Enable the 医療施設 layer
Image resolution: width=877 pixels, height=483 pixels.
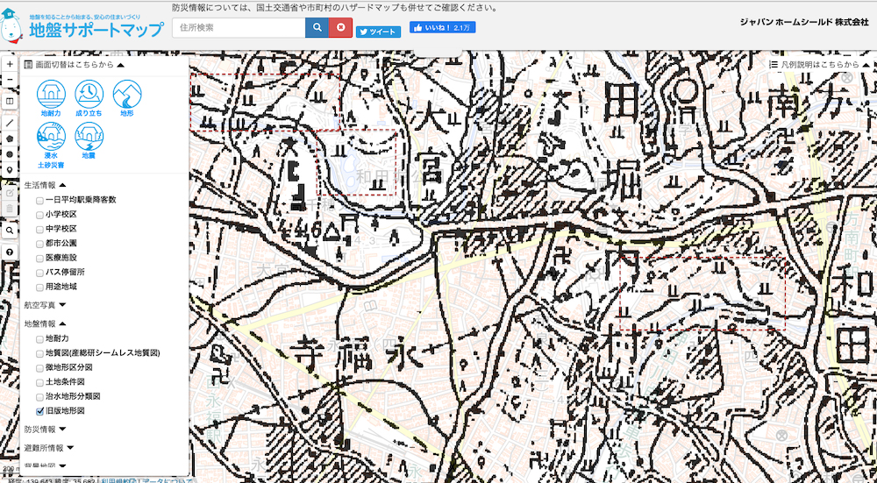39,259
